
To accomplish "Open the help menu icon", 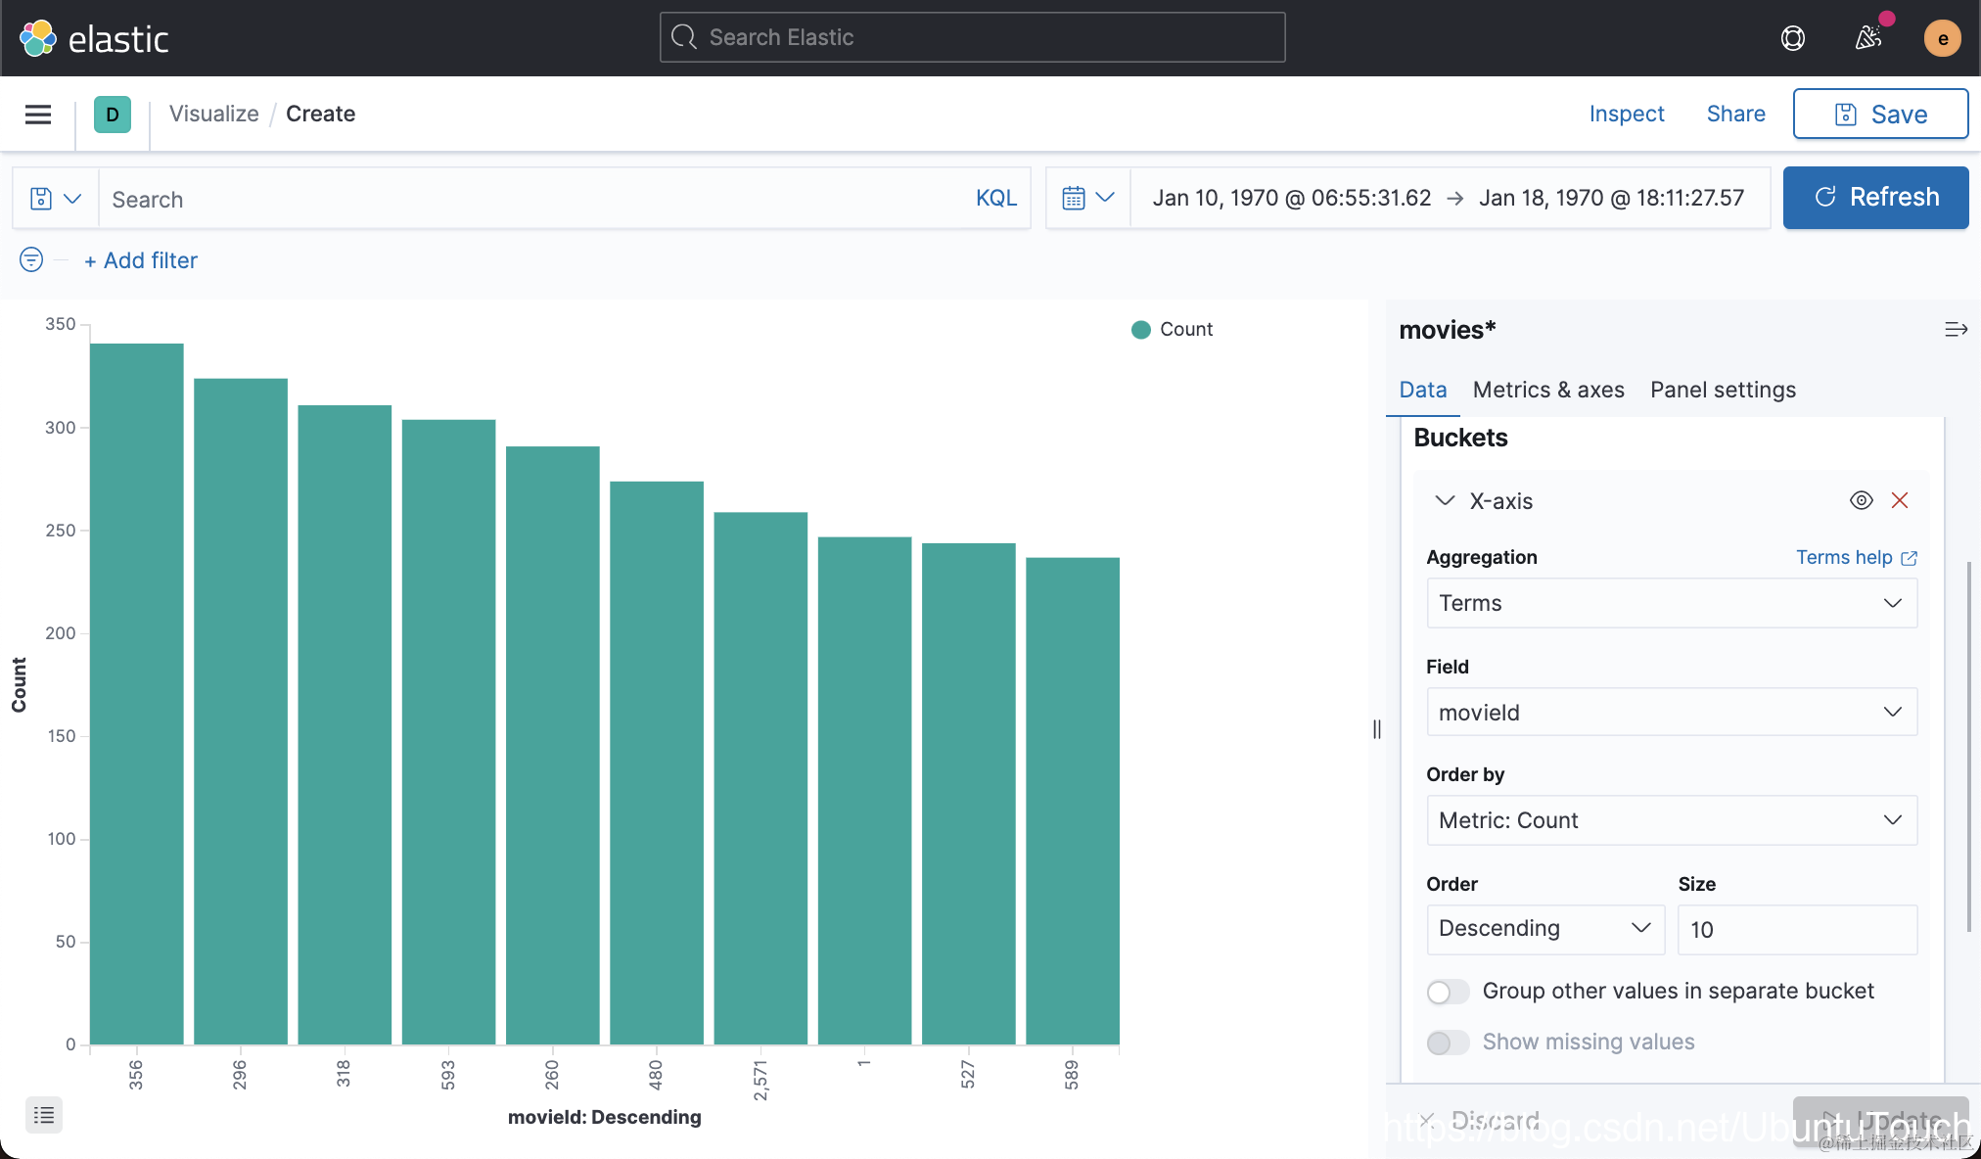I will coord(1792,38).
